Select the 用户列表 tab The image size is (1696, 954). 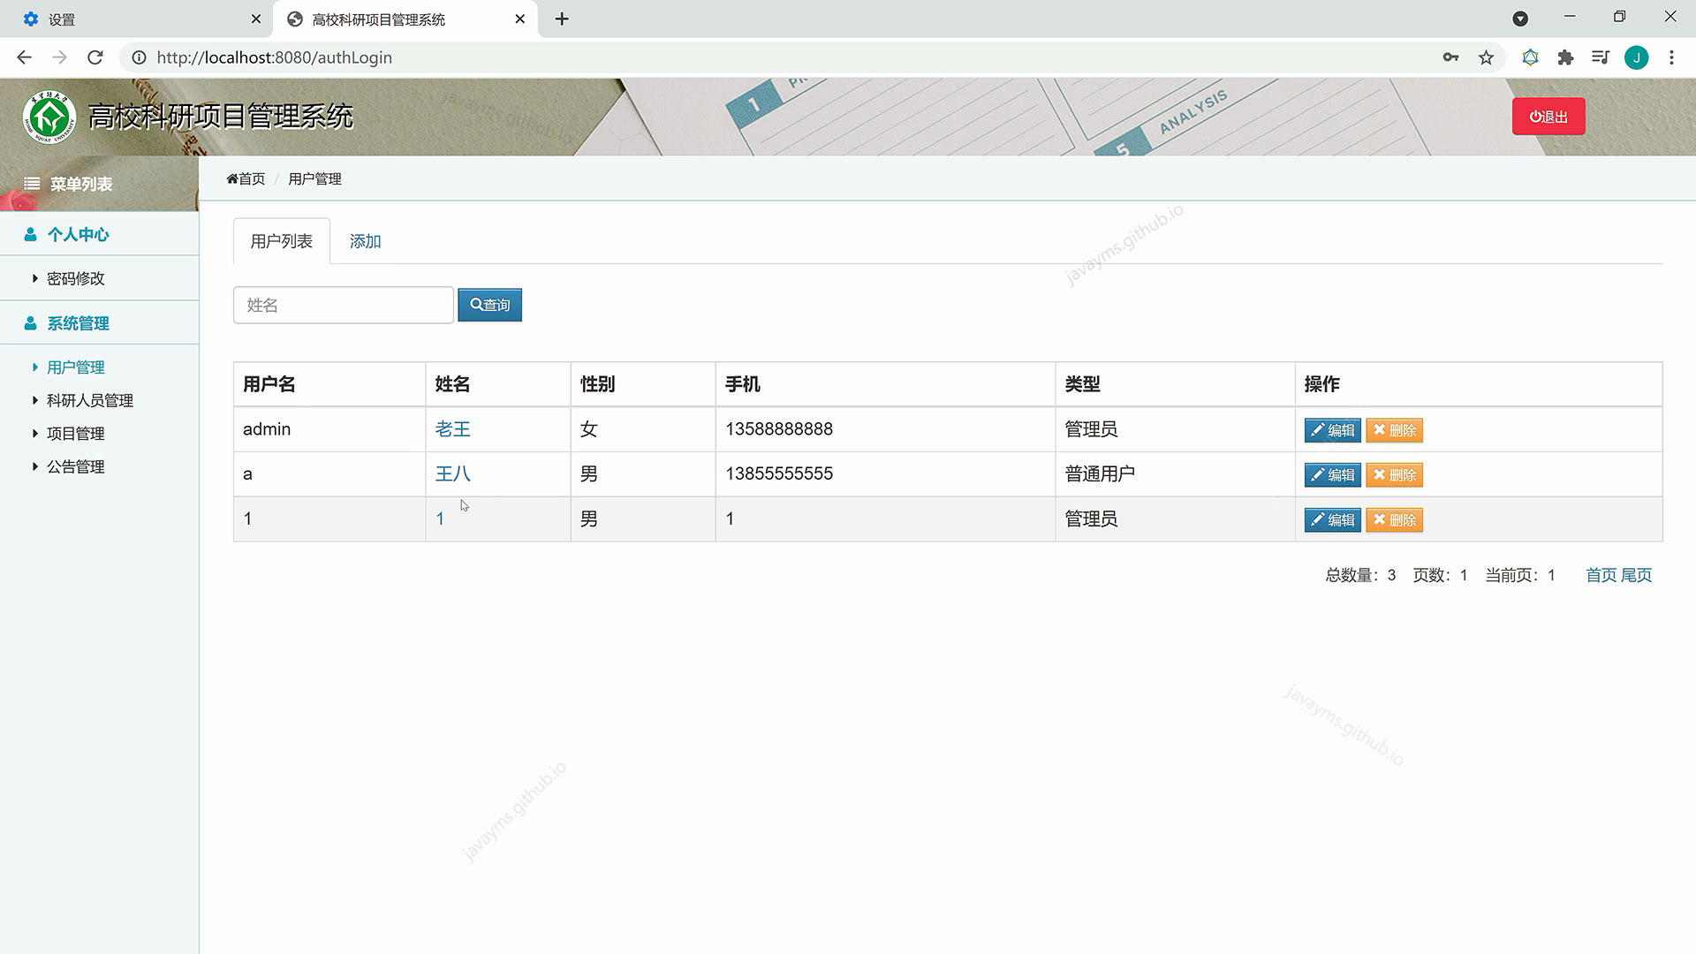tap(281, 242)
